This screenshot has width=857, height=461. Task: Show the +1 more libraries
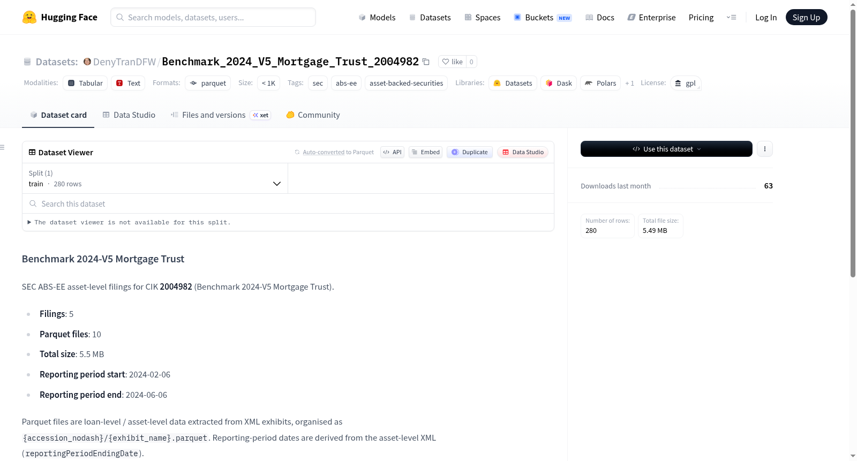pyautogui.click(x=629, y=83)
